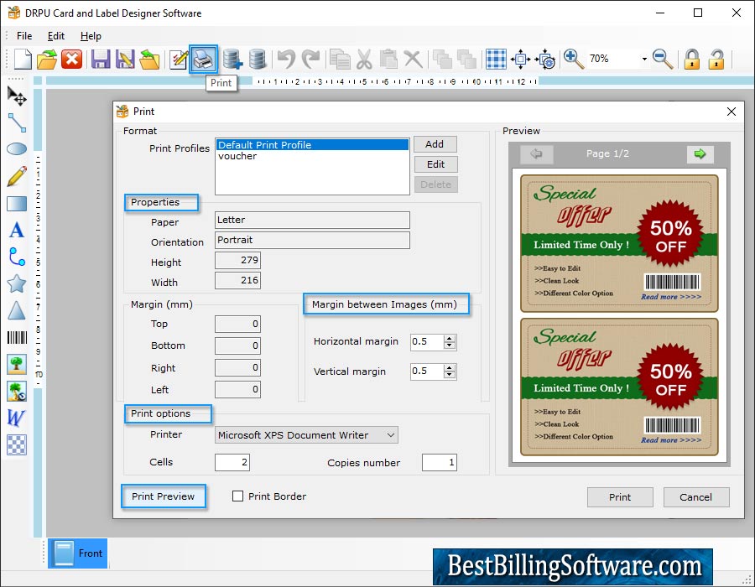Select the Line drawing tool
The width and height of the screenshot is (755, 587).
(17, 123)
